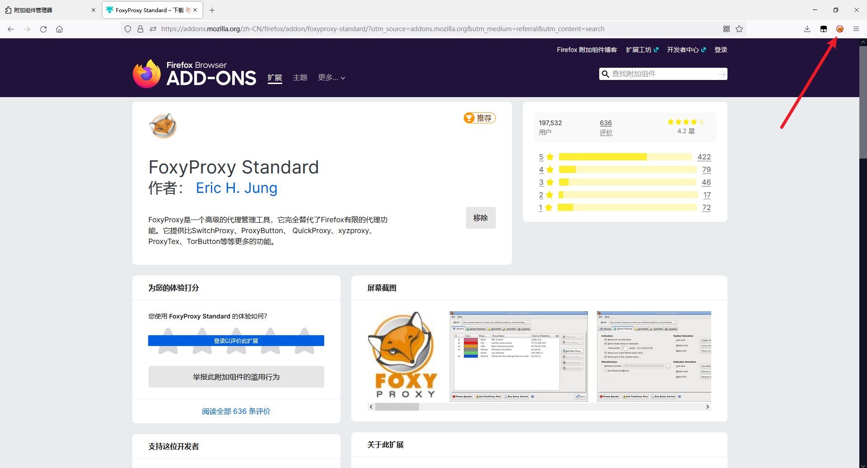This screenshot has height=468, width=867.
Task: Click 举报此附加组件的滥用行为 button
Action: click(236, 377)
